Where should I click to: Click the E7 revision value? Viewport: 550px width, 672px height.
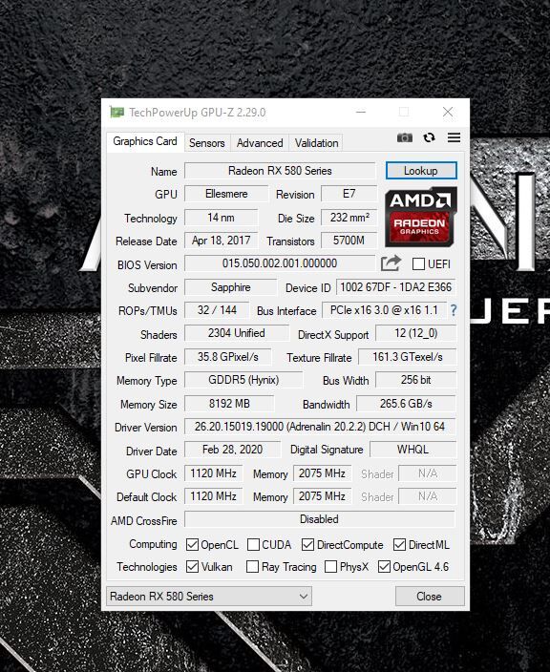349,194
